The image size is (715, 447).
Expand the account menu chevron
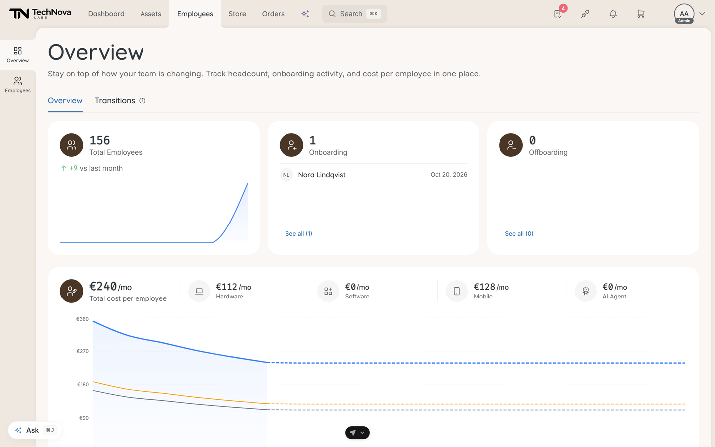[x=702, y=14]
